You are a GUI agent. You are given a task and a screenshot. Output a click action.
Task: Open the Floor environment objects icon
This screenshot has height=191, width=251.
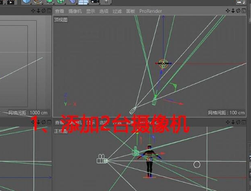(84, 2)
